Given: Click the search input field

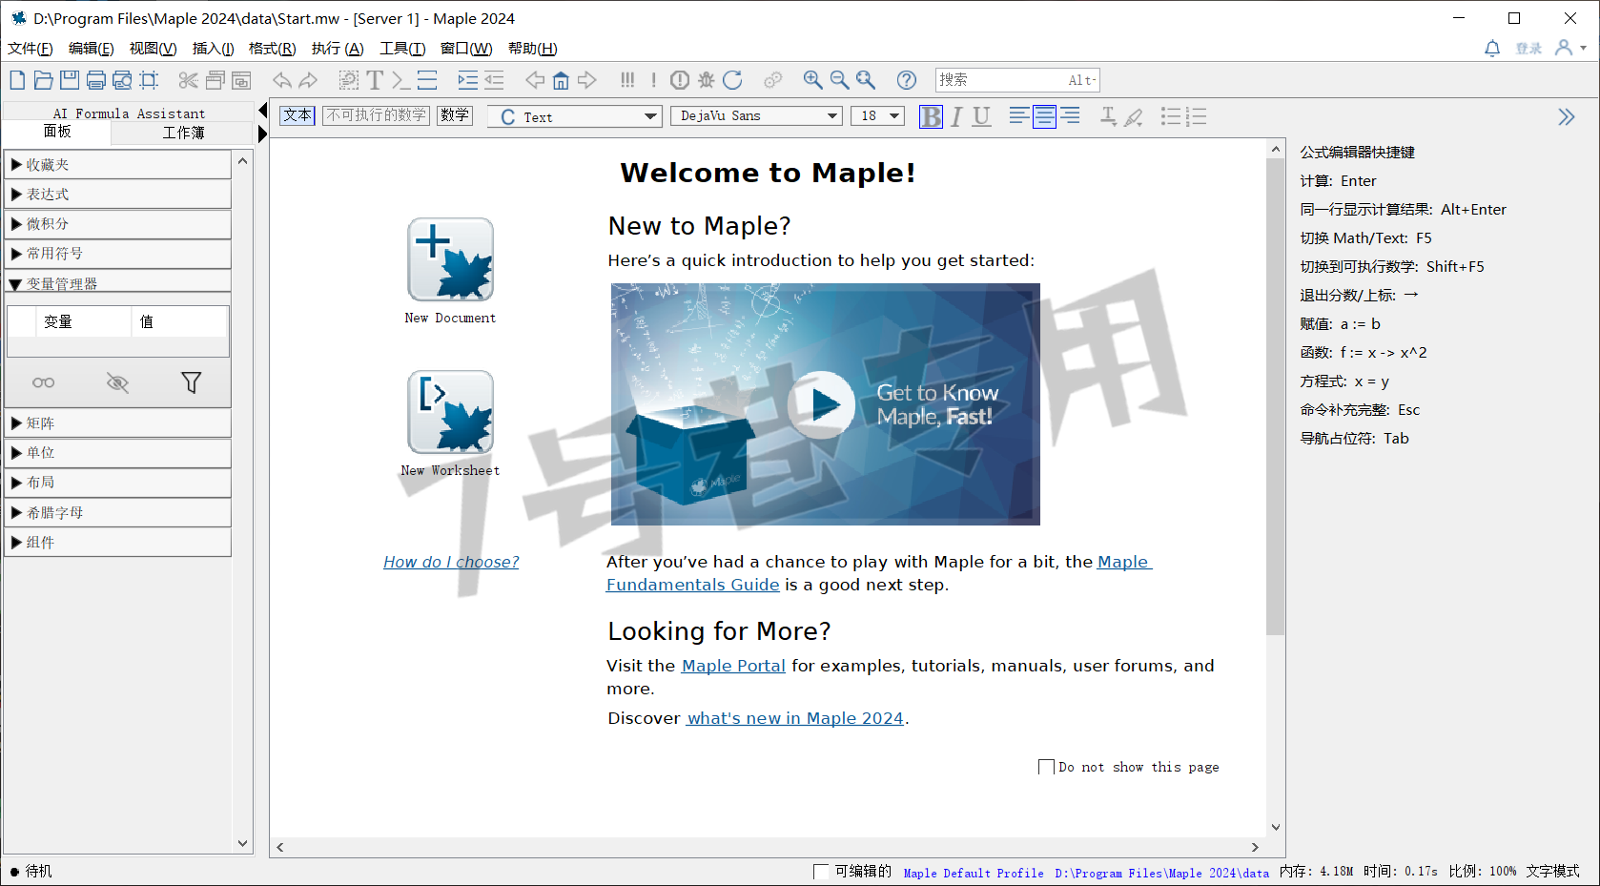Looking at the screenshot, I should 1017,80.
